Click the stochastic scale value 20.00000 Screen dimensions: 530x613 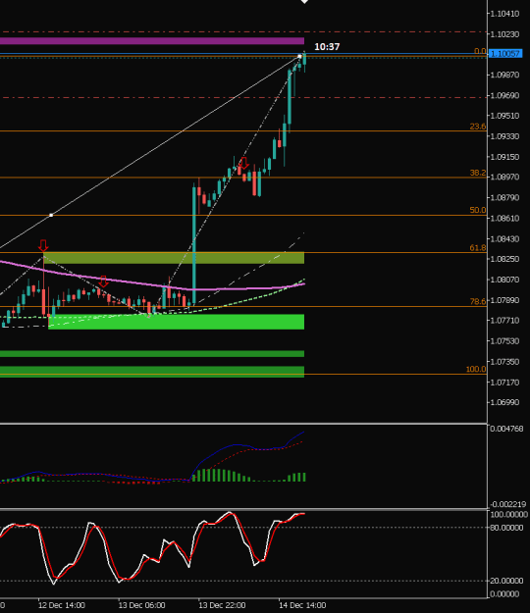tap(506, 581)
